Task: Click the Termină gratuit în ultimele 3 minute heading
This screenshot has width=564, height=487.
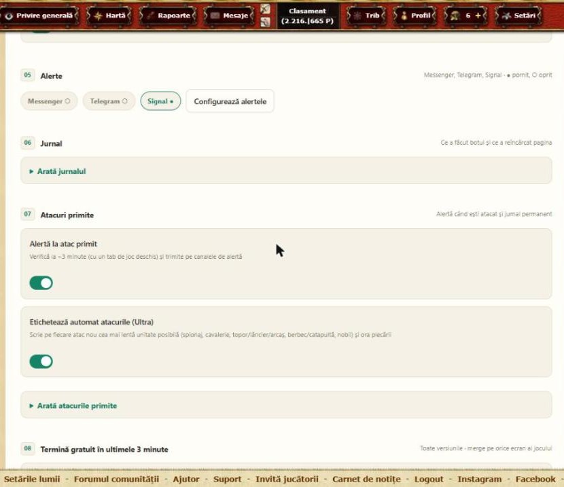Action: pos(105,449)
